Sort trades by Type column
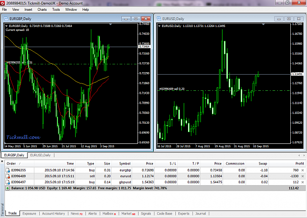 coord(85,163)
